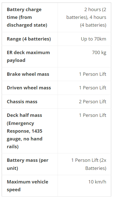Click the ER deck maximum payload label
114x199 pixels.
pos(28,56)
